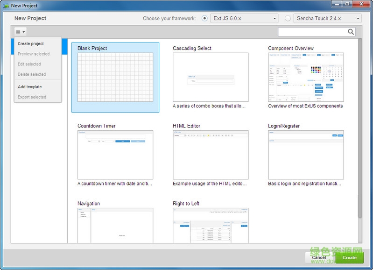The image size is (373, 270).
Task: Select the Sencha Touch framework radio button
Action: pyautogui.click(x=288, y=19)
